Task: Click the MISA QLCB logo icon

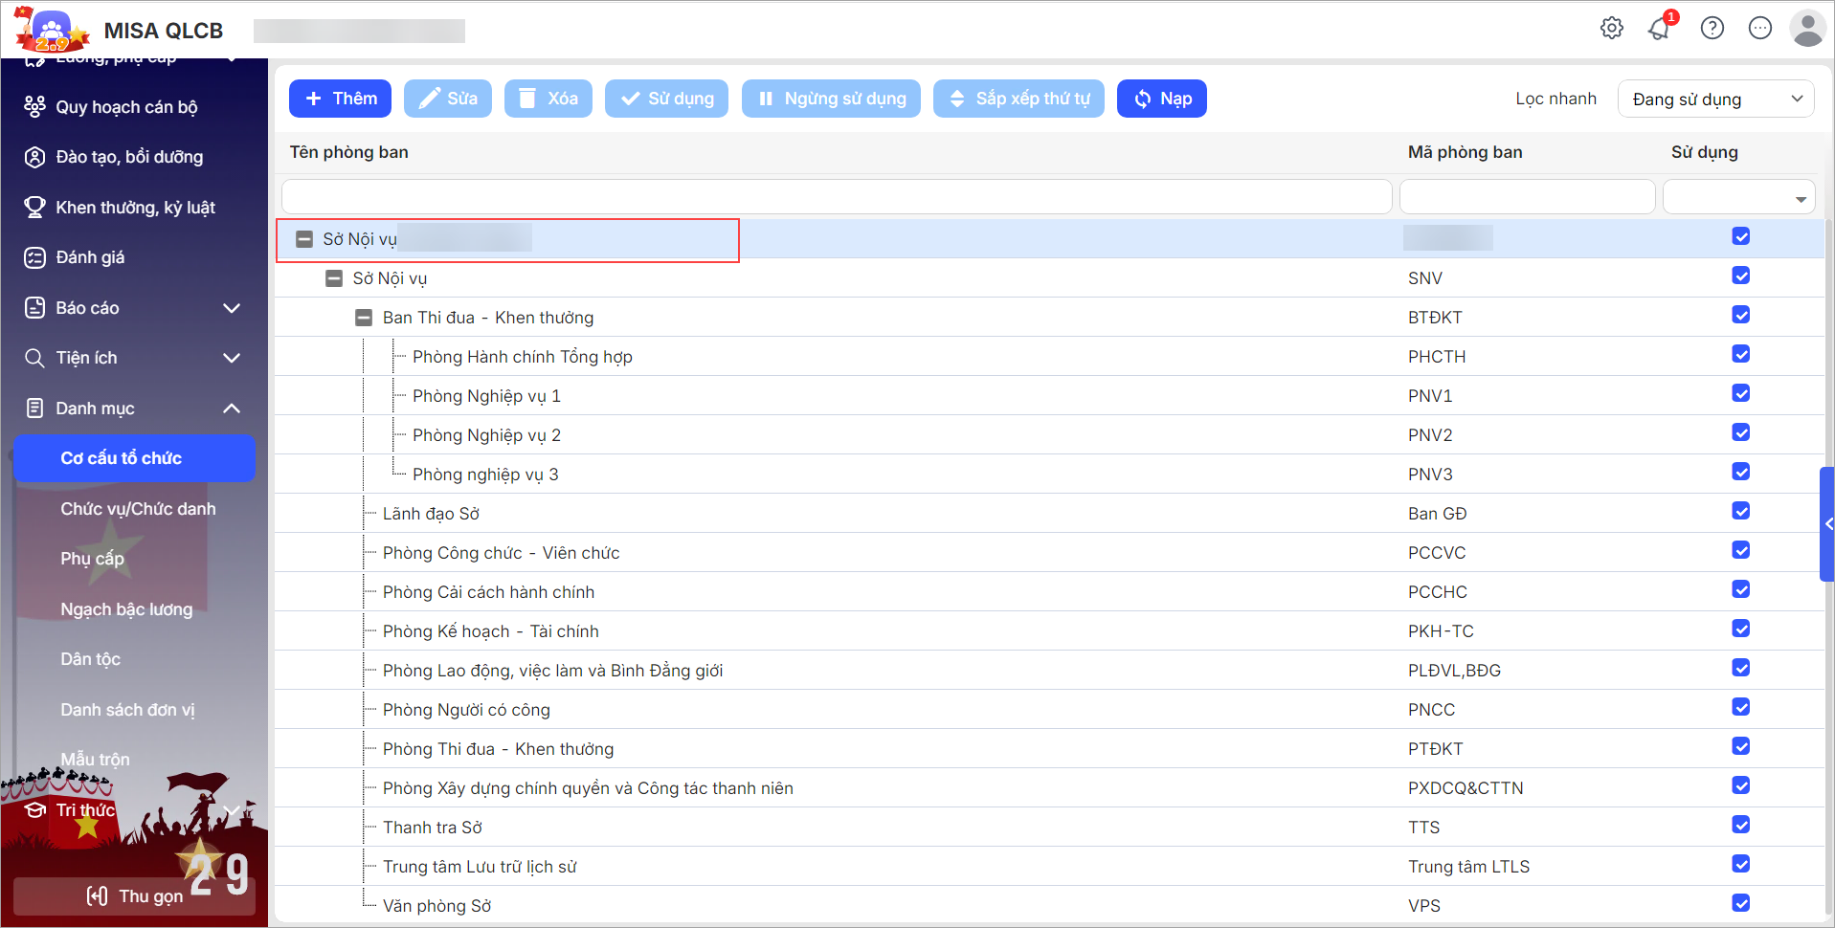Action: pos(52,31)
